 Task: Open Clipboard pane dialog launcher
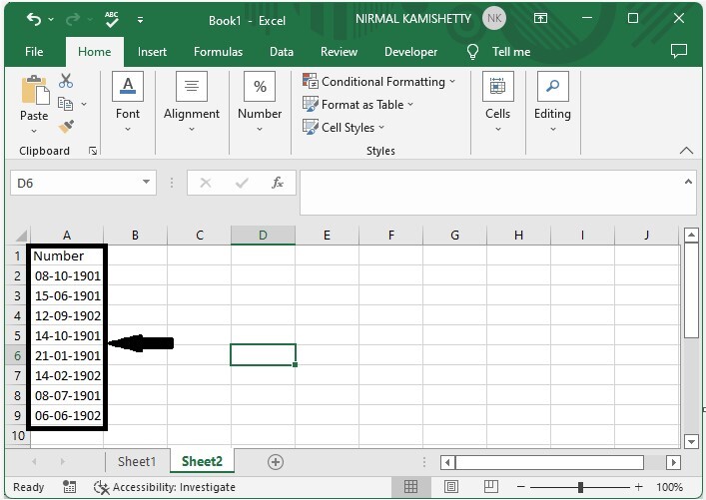tap(93, 151)
